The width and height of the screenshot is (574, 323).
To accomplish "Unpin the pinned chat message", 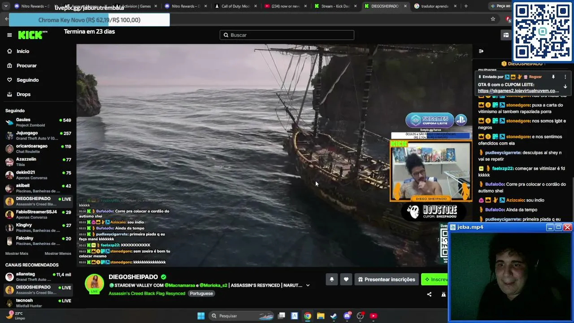I will point(553,77).
